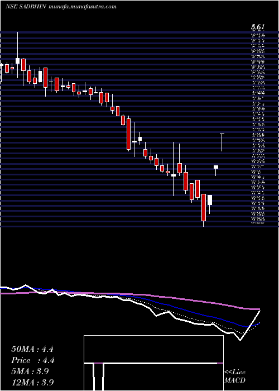
Task: Click the 12MA : 3.9 reading
Action: 32,383
